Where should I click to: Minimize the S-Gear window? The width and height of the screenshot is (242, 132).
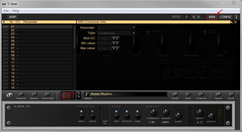pos(216,3)
